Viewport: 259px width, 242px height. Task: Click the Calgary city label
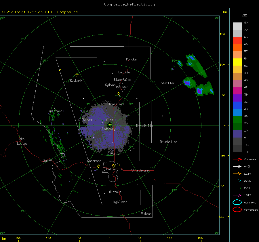coord(112,169)
